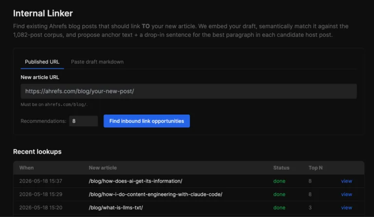Click the 2026-05-18 15:29 timestamp
This screenshot has width=374, height=217.
pyautogui.click(x=41, y=194)
